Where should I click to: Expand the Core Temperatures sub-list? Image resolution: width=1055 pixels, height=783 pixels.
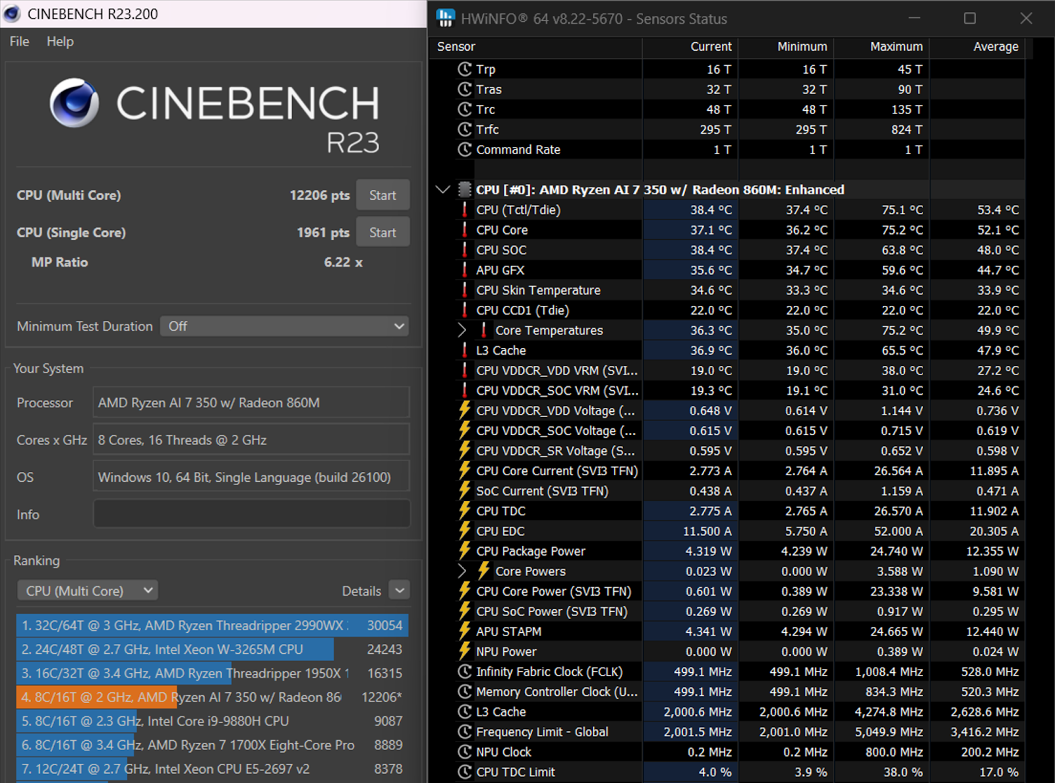pos(462,330)
